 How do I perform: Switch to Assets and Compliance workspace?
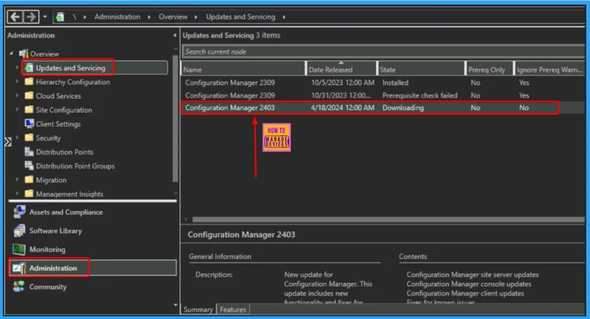pyautogui.click(x=66, y=212)
